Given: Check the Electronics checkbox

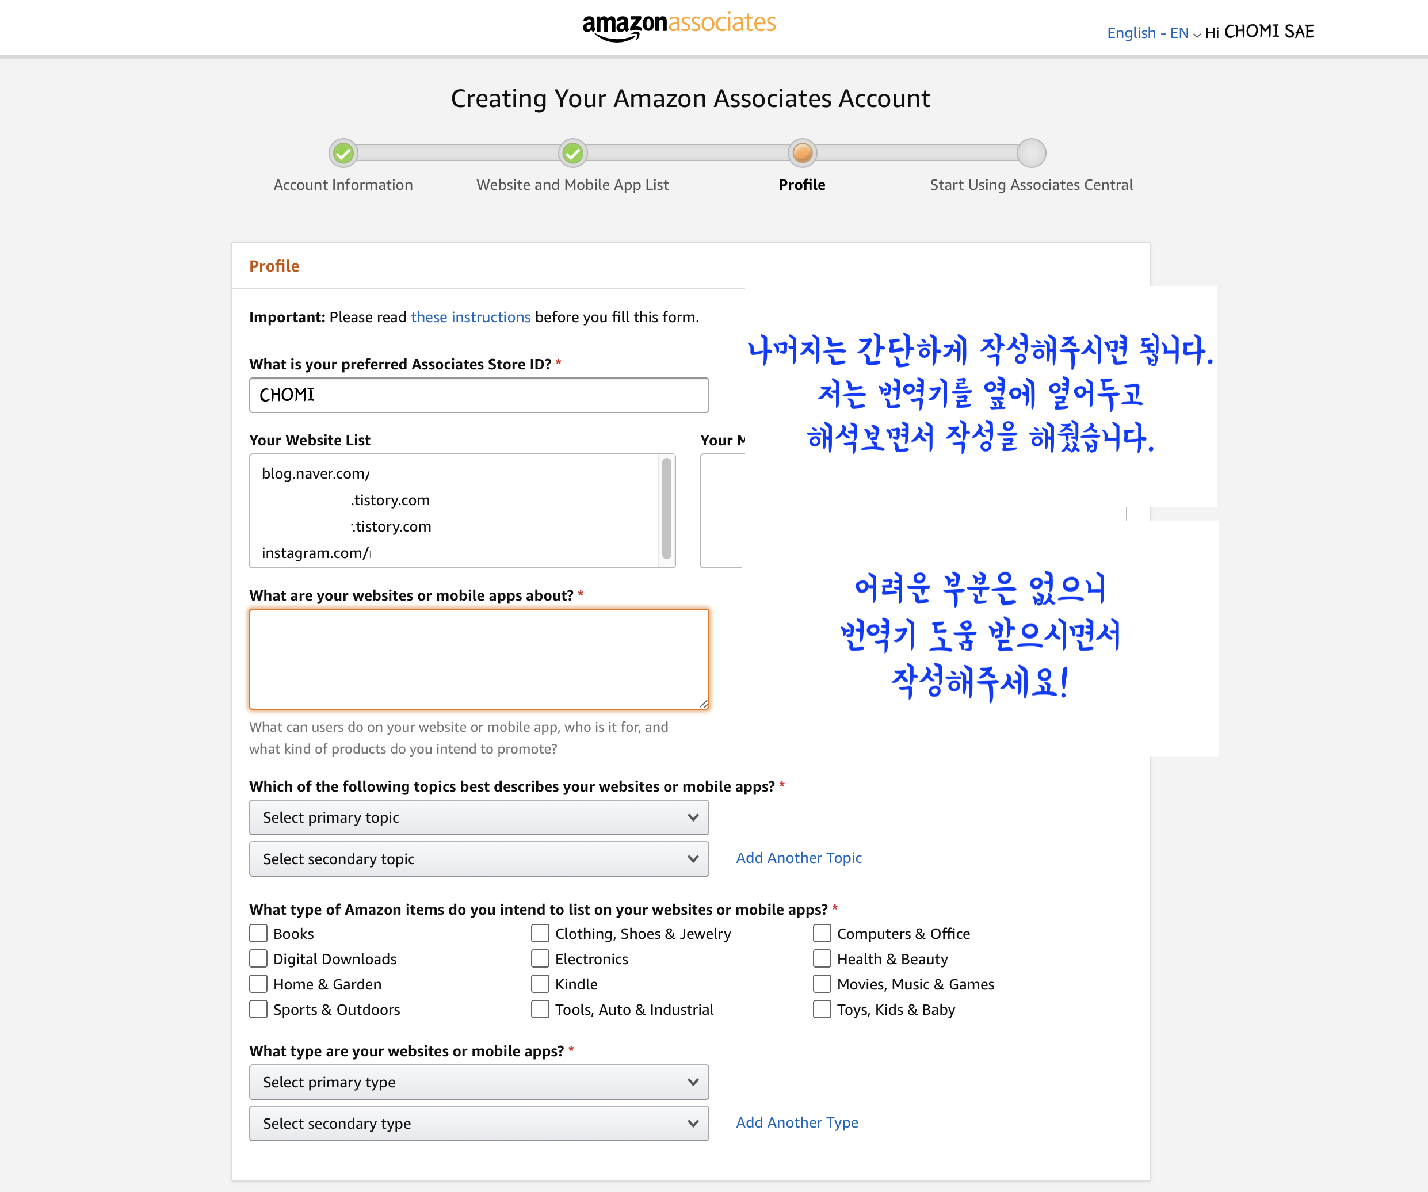Looking at the screenshot, I should 540,959.
